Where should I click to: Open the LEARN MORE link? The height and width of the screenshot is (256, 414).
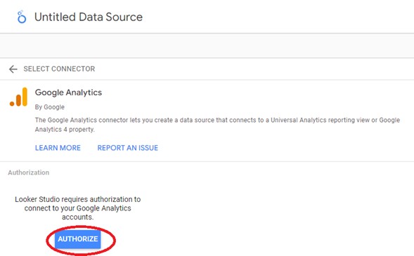[58, 148]
